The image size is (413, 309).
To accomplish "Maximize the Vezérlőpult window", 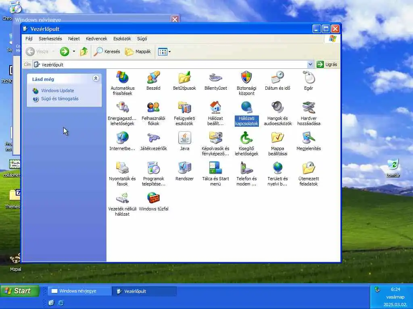I will point(326,29).
